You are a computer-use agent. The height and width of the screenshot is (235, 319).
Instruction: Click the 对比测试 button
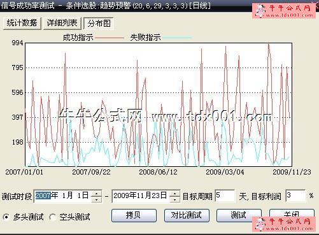pyautogui.click(x=187, y=215)
